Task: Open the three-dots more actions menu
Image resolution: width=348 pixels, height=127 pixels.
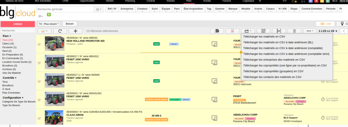Action: [310, 31]
